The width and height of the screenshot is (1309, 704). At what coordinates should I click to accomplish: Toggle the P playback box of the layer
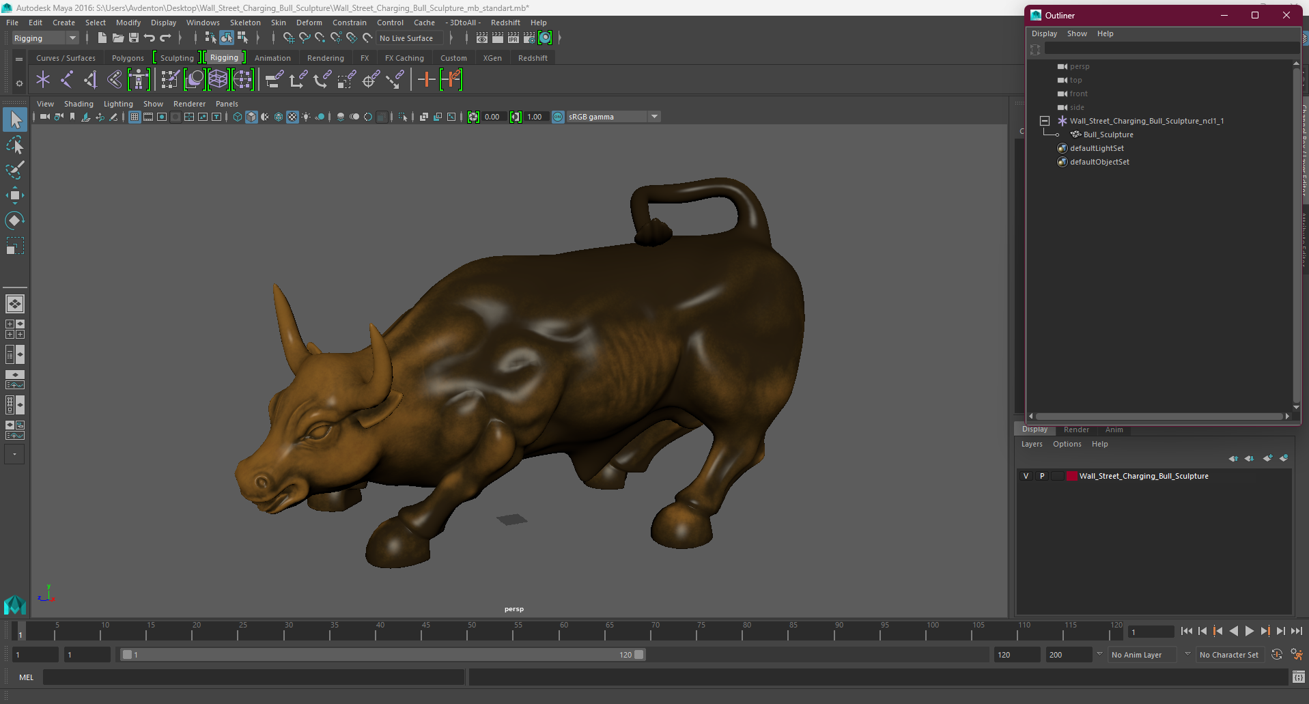point(1042,476)
